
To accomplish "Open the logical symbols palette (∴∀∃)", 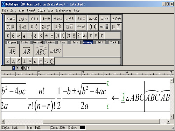I will (x=69, y=19).
